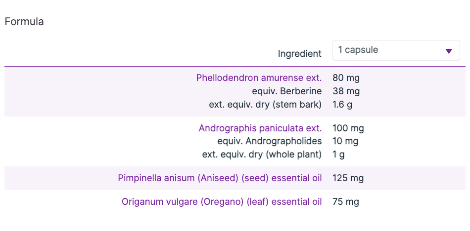Click the 100 mg Andrographis amount
The height and width of the screenshot is (231, 470).
pyautogui.click(x=348, y=128)
